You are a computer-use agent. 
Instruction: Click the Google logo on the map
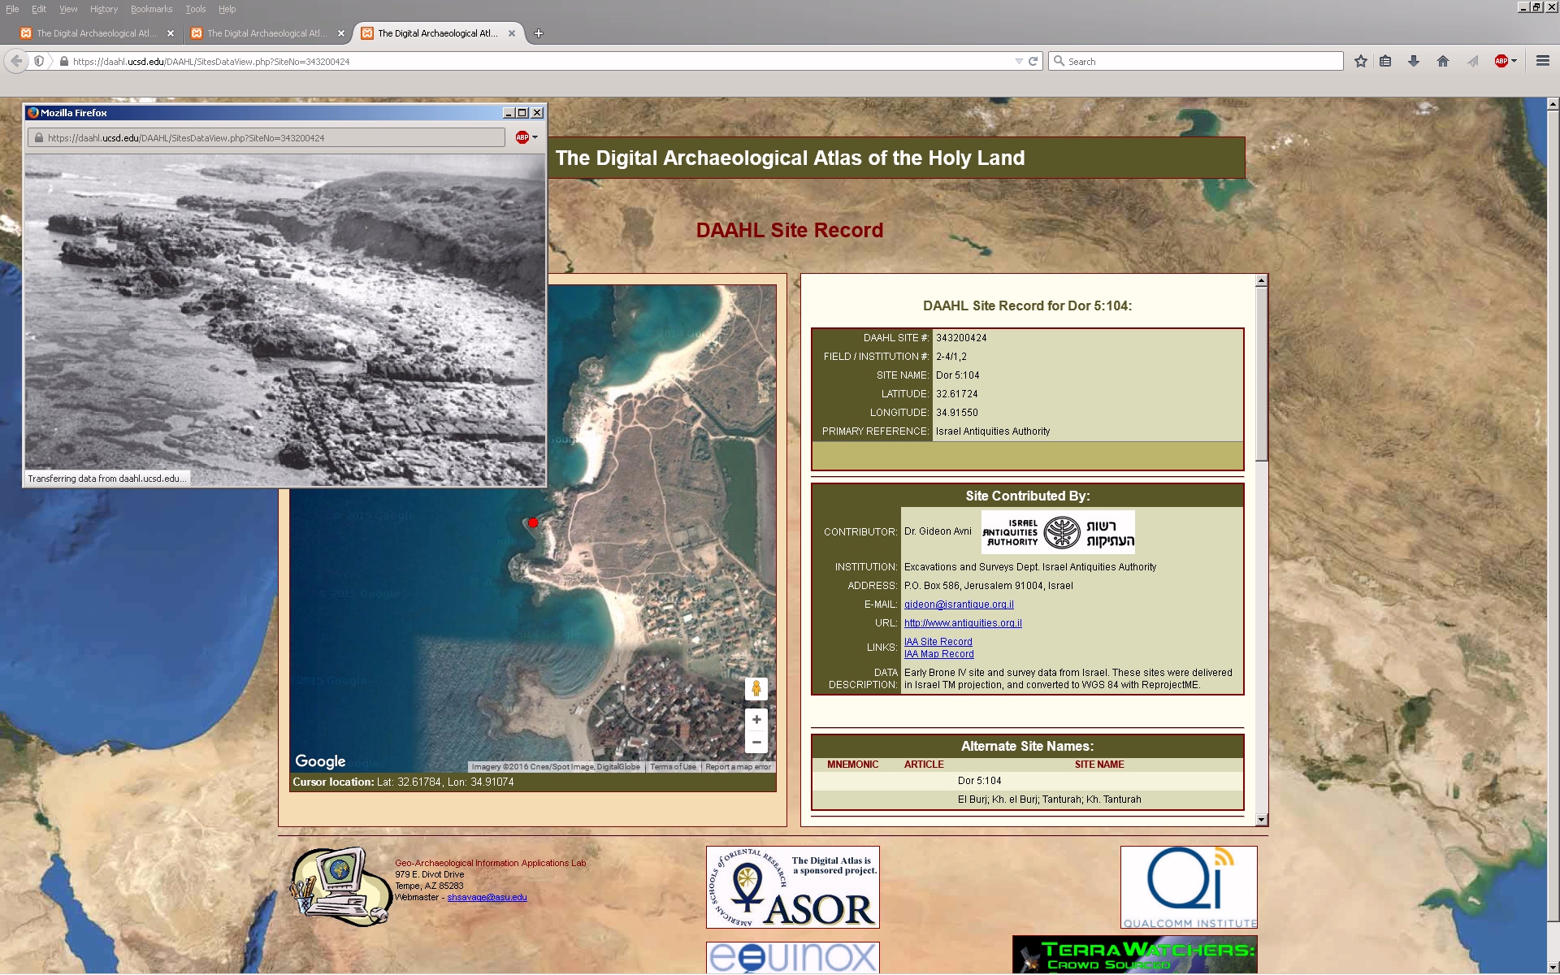[x=320, y=761]
